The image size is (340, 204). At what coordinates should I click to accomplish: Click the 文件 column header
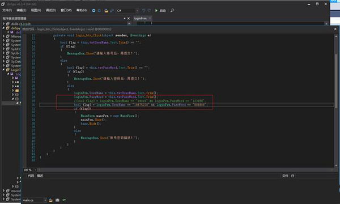pyautogui.click(x=285, y=176)
